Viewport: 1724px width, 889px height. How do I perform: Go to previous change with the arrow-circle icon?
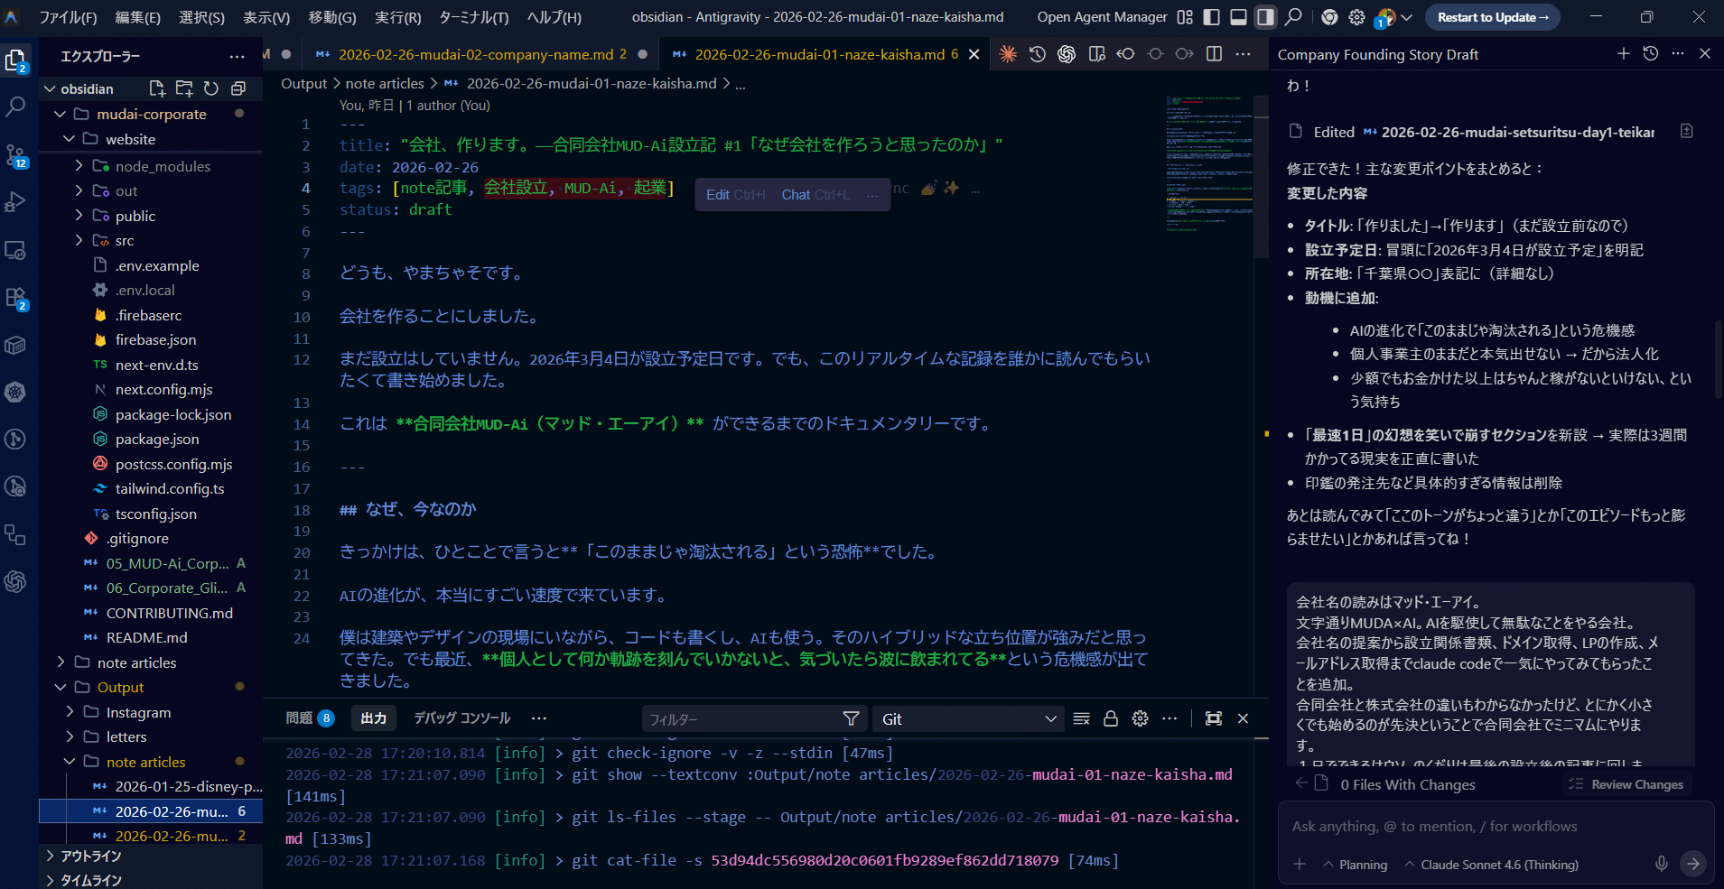(x=1125, y=54)
